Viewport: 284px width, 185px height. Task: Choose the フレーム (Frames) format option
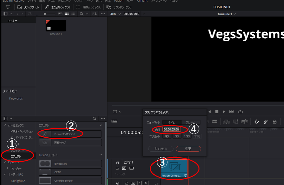(191, 122)
